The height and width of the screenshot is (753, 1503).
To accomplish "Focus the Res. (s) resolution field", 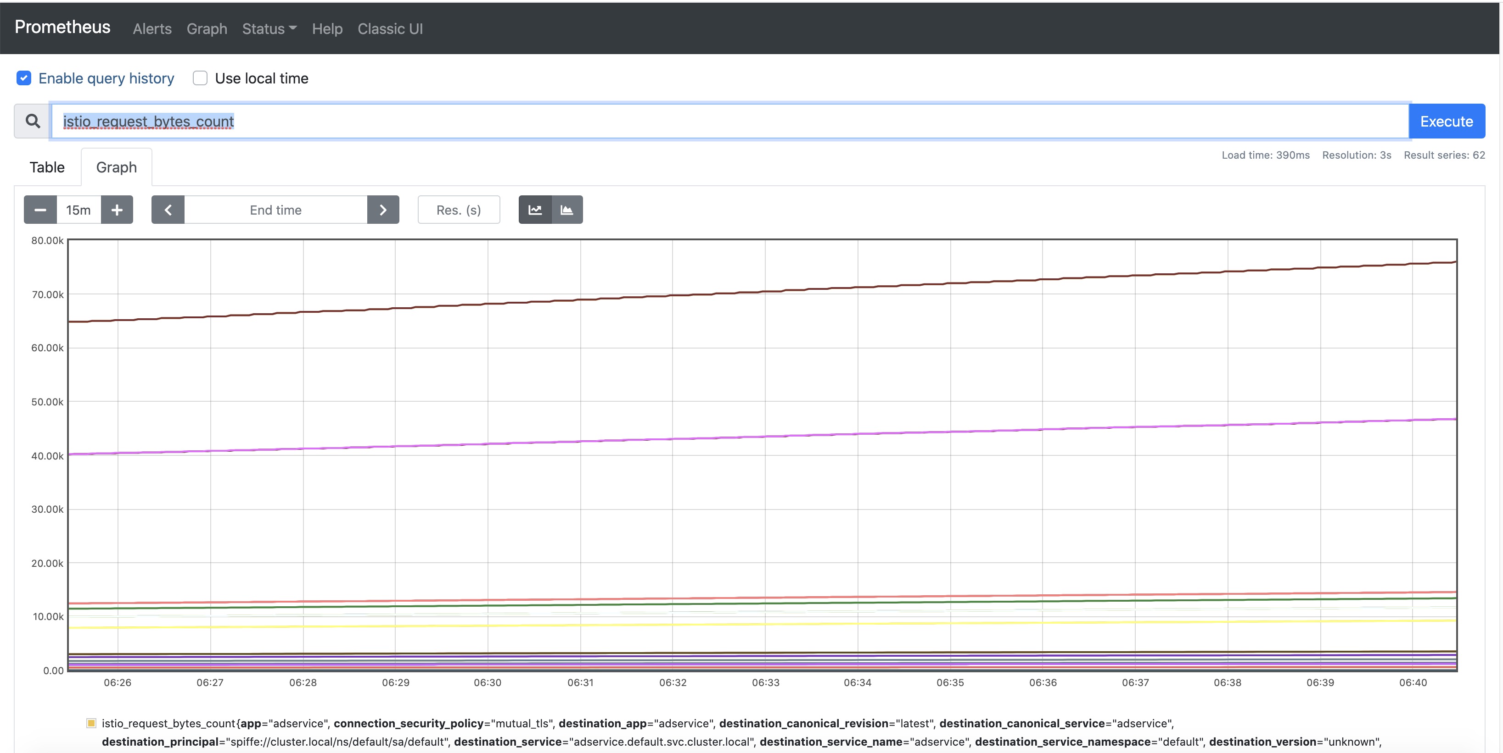I will (459, 210).
